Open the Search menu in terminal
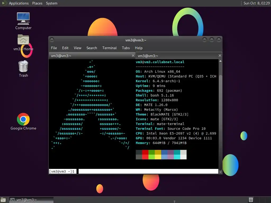The image size is (271, 203). point(92,48)
